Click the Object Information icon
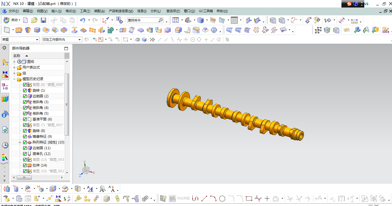The height and width of the screenshot is (206, 392). coord(119,20)
